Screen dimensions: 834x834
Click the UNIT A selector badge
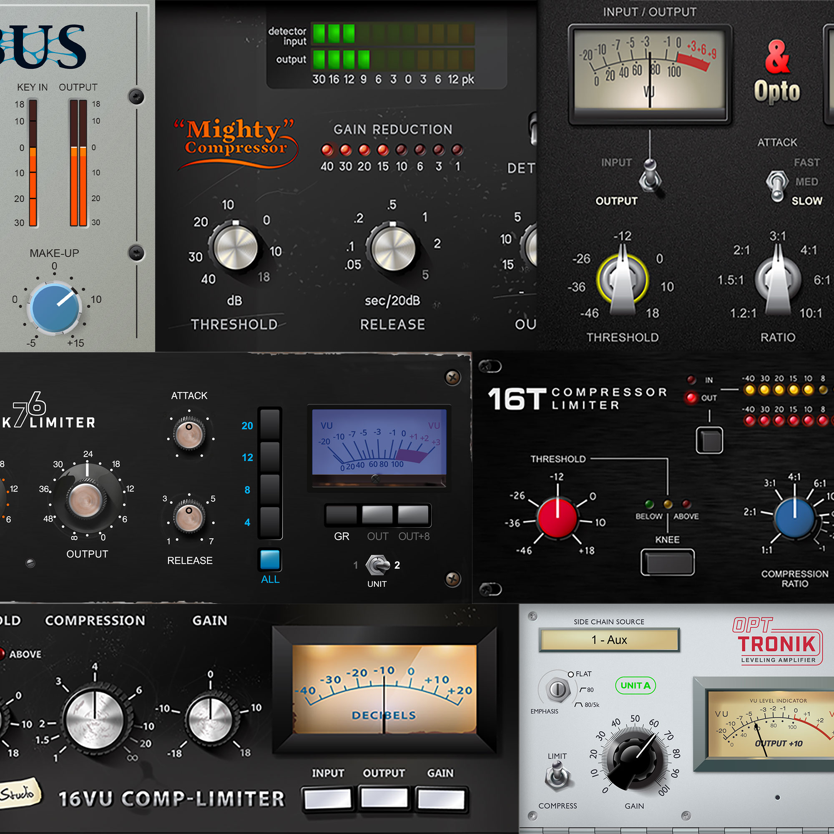[635, 686]
